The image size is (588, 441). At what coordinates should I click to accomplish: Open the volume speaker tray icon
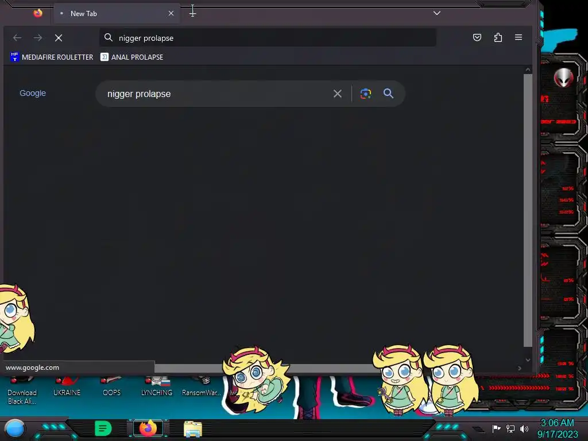click(x=524, y=428)
